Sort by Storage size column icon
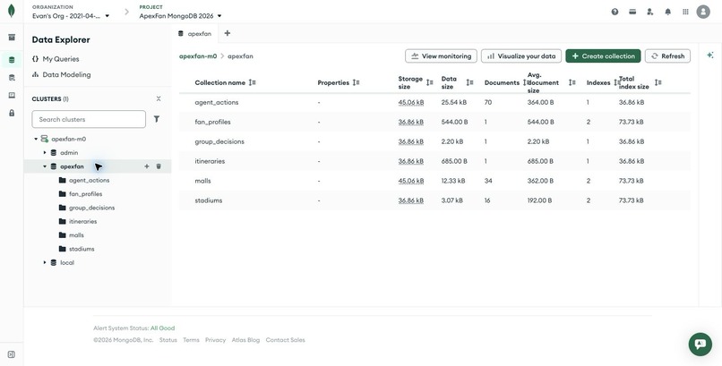The image size is (722, 366). tap(430, 82)
